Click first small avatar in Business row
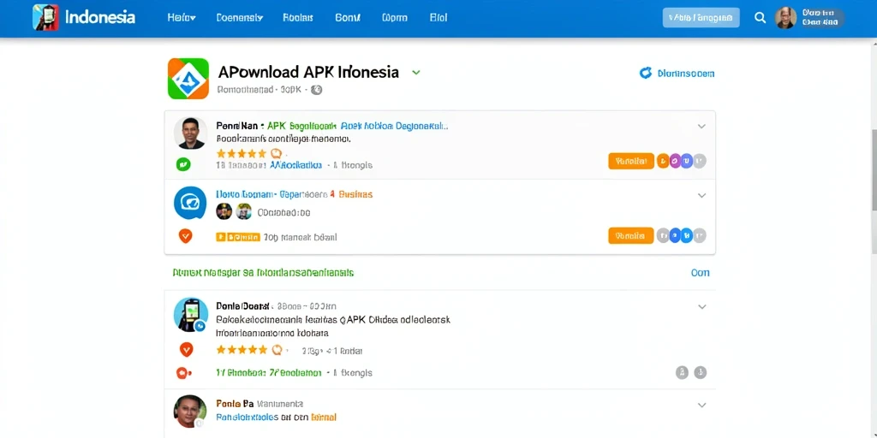 (224, 211)
